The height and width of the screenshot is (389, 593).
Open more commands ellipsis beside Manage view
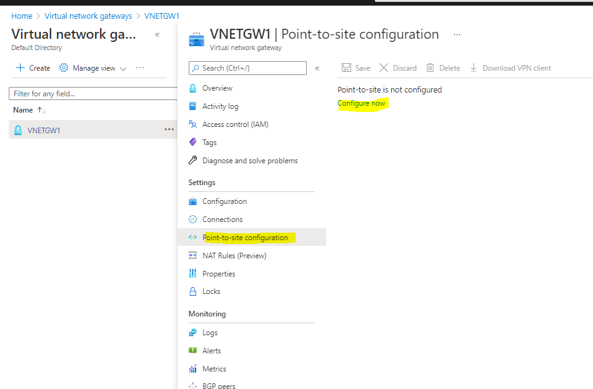(x=140, y=68)
